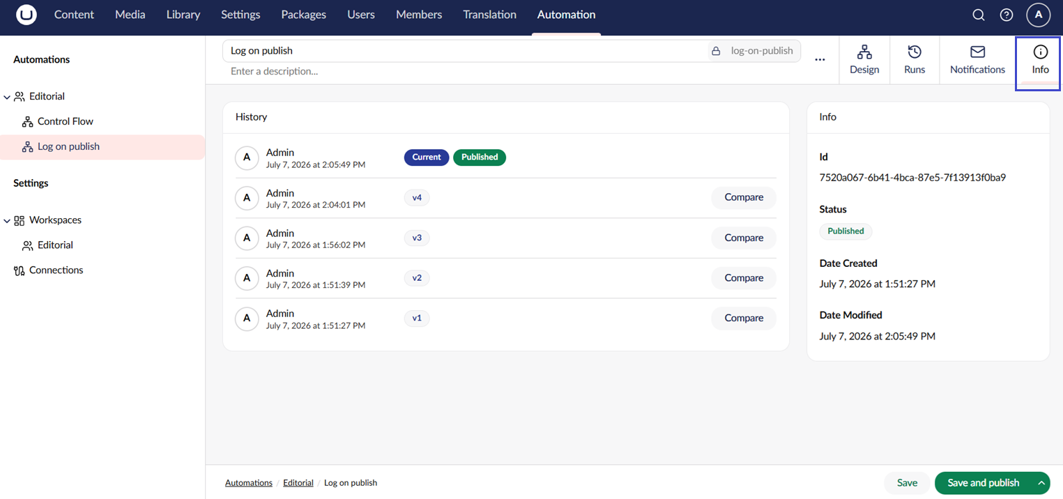
Task: Select the Info tab
Action: point(1040,60)
